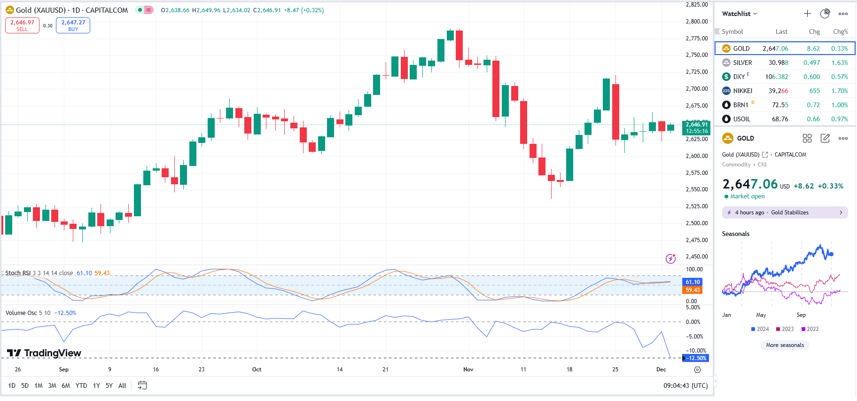The width and height of the screenshot is (857, 401).
Task: Sort watchlist by Last column
Action: 781,31
